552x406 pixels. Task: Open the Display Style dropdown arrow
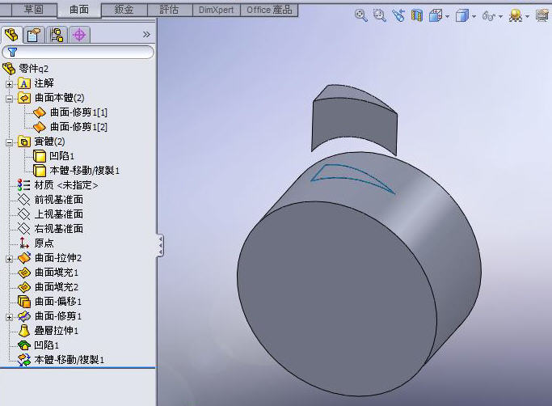(x=474, y=16)
